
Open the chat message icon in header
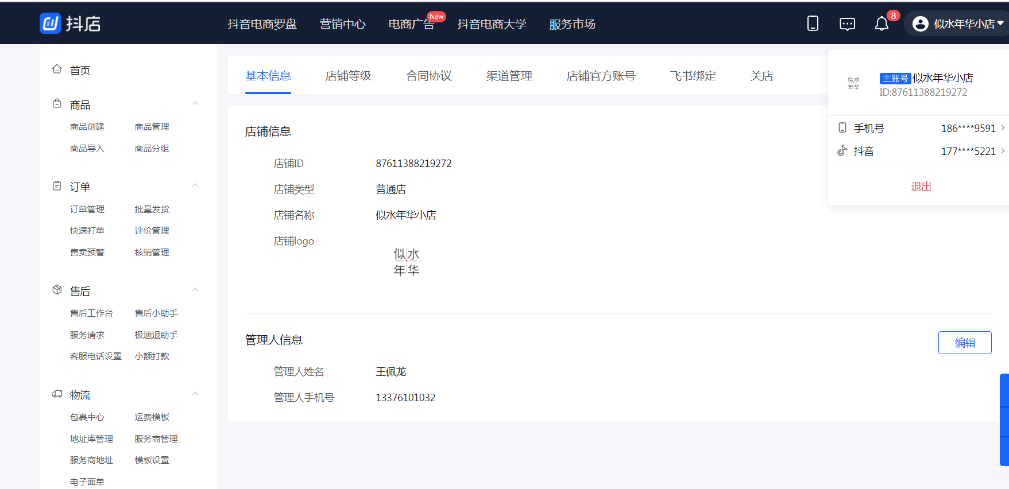click(x=847, y=24)
